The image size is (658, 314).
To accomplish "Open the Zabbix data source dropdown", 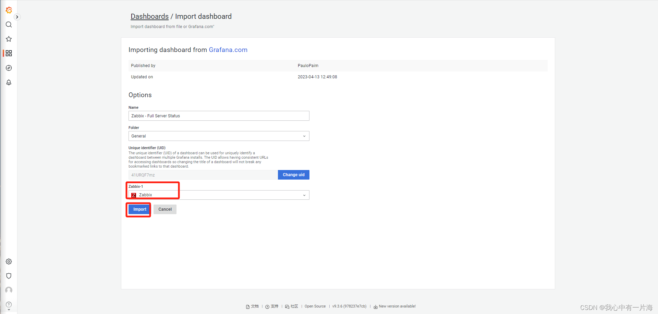I will point(219,195).
